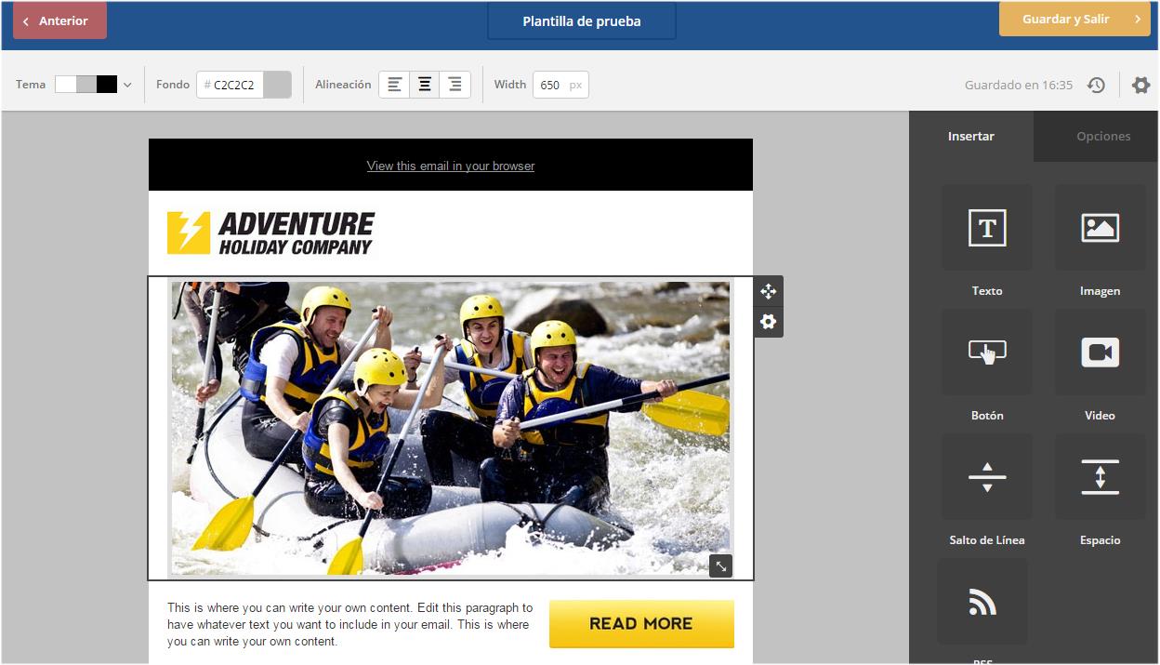Set alignment to center

click(x=425, y=85)
